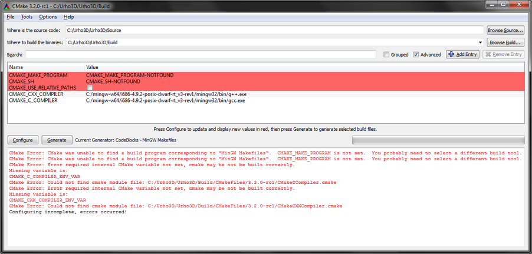
Task: Open the File menu
Action: coord(10,17)
